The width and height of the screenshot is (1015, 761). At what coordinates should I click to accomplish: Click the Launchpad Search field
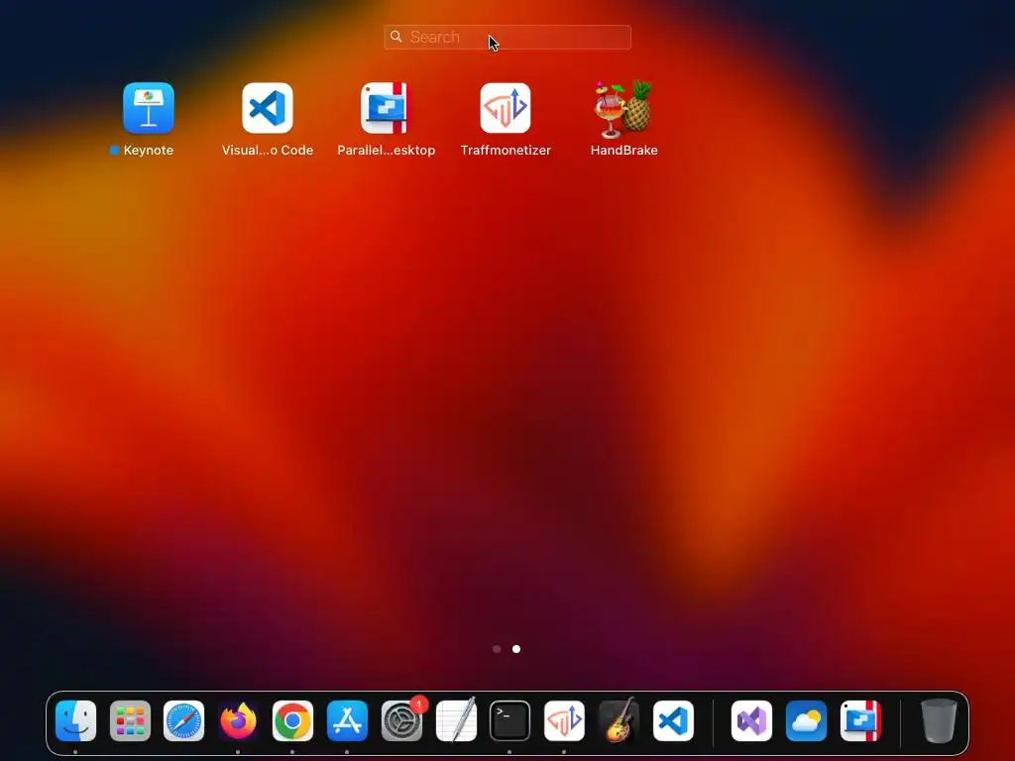pyautogui.click(x=507, y=37)
